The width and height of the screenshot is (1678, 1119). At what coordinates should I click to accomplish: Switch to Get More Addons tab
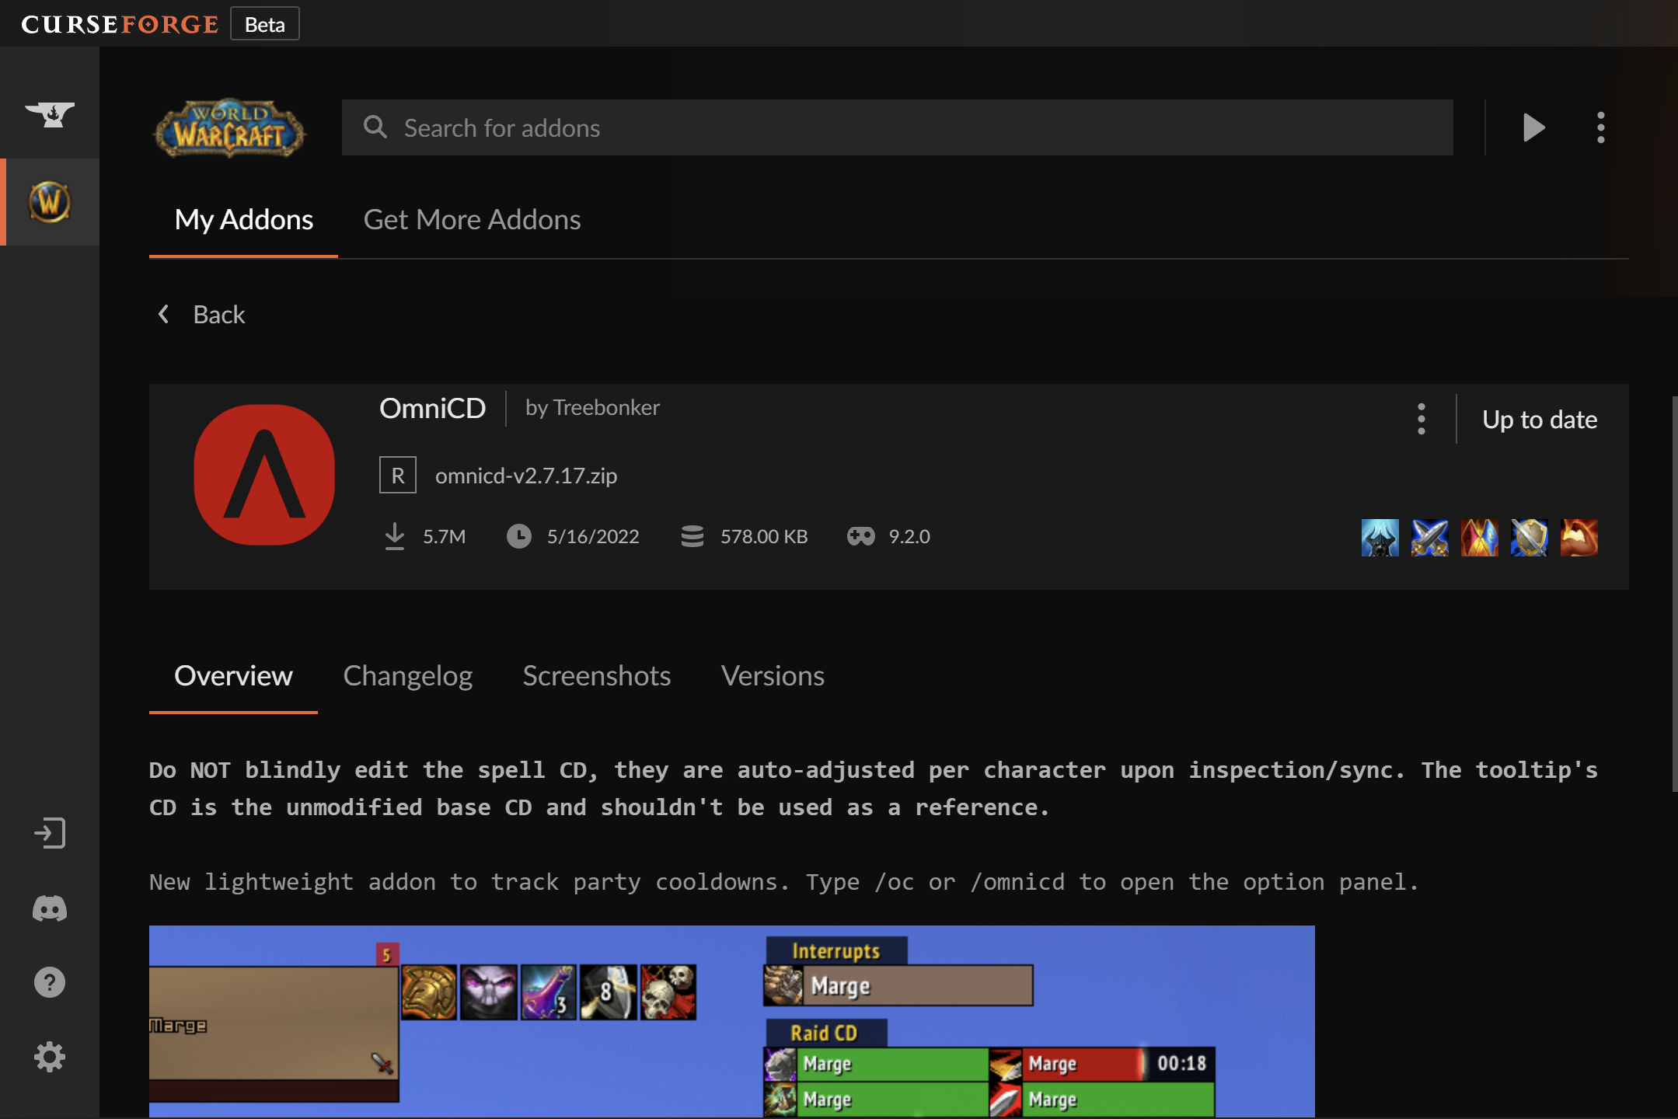tap(473, 220)
